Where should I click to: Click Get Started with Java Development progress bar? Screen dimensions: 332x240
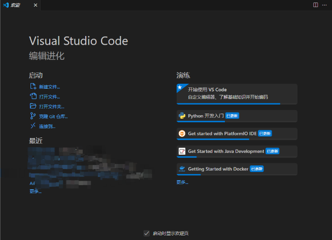(x=237, y=157)
